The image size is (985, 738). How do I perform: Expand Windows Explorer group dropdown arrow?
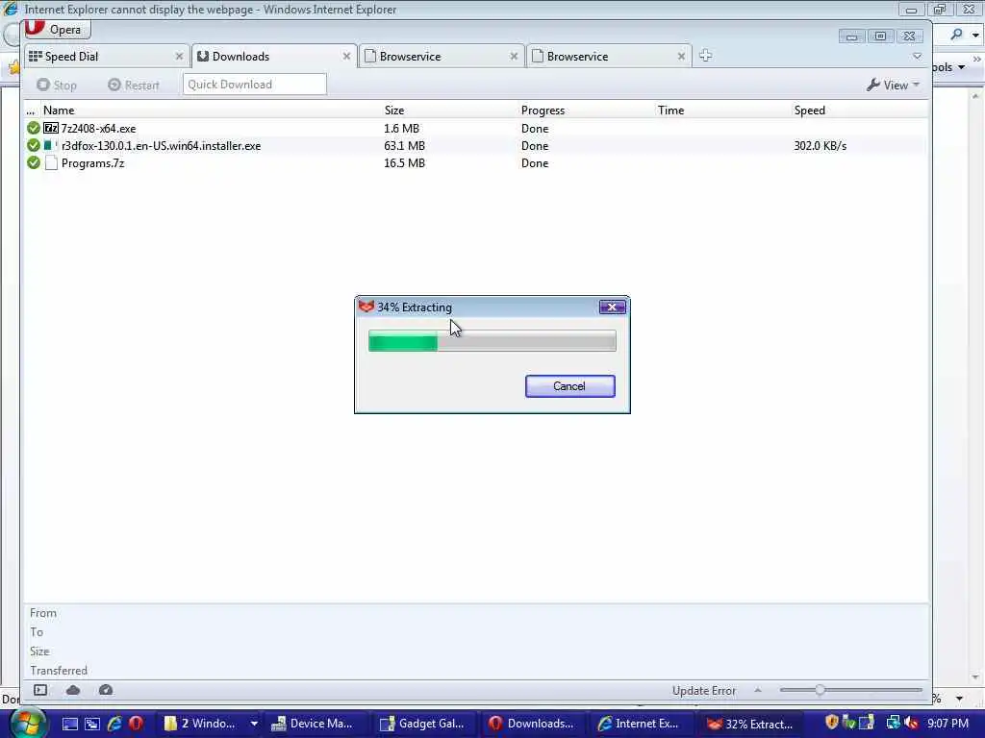tap(254, 724)
